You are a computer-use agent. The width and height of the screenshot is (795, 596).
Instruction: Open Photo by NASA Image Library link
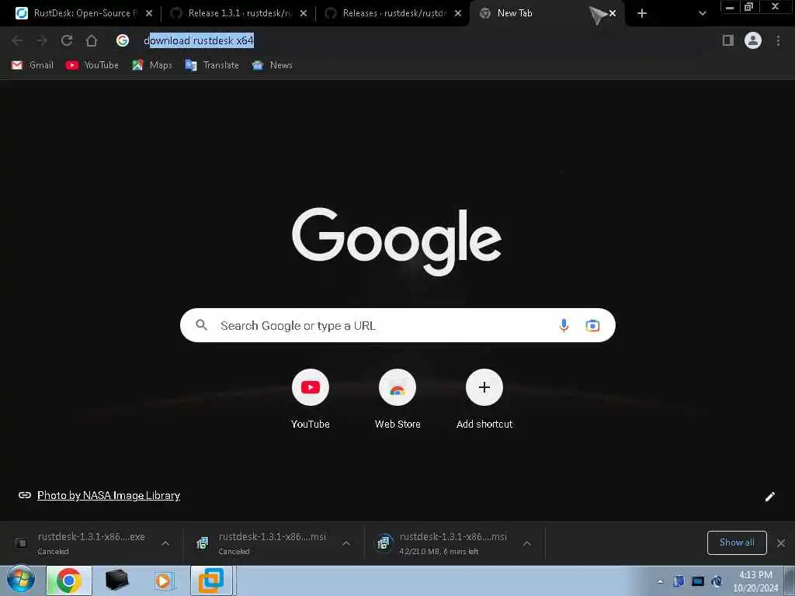tap(109, 495)
